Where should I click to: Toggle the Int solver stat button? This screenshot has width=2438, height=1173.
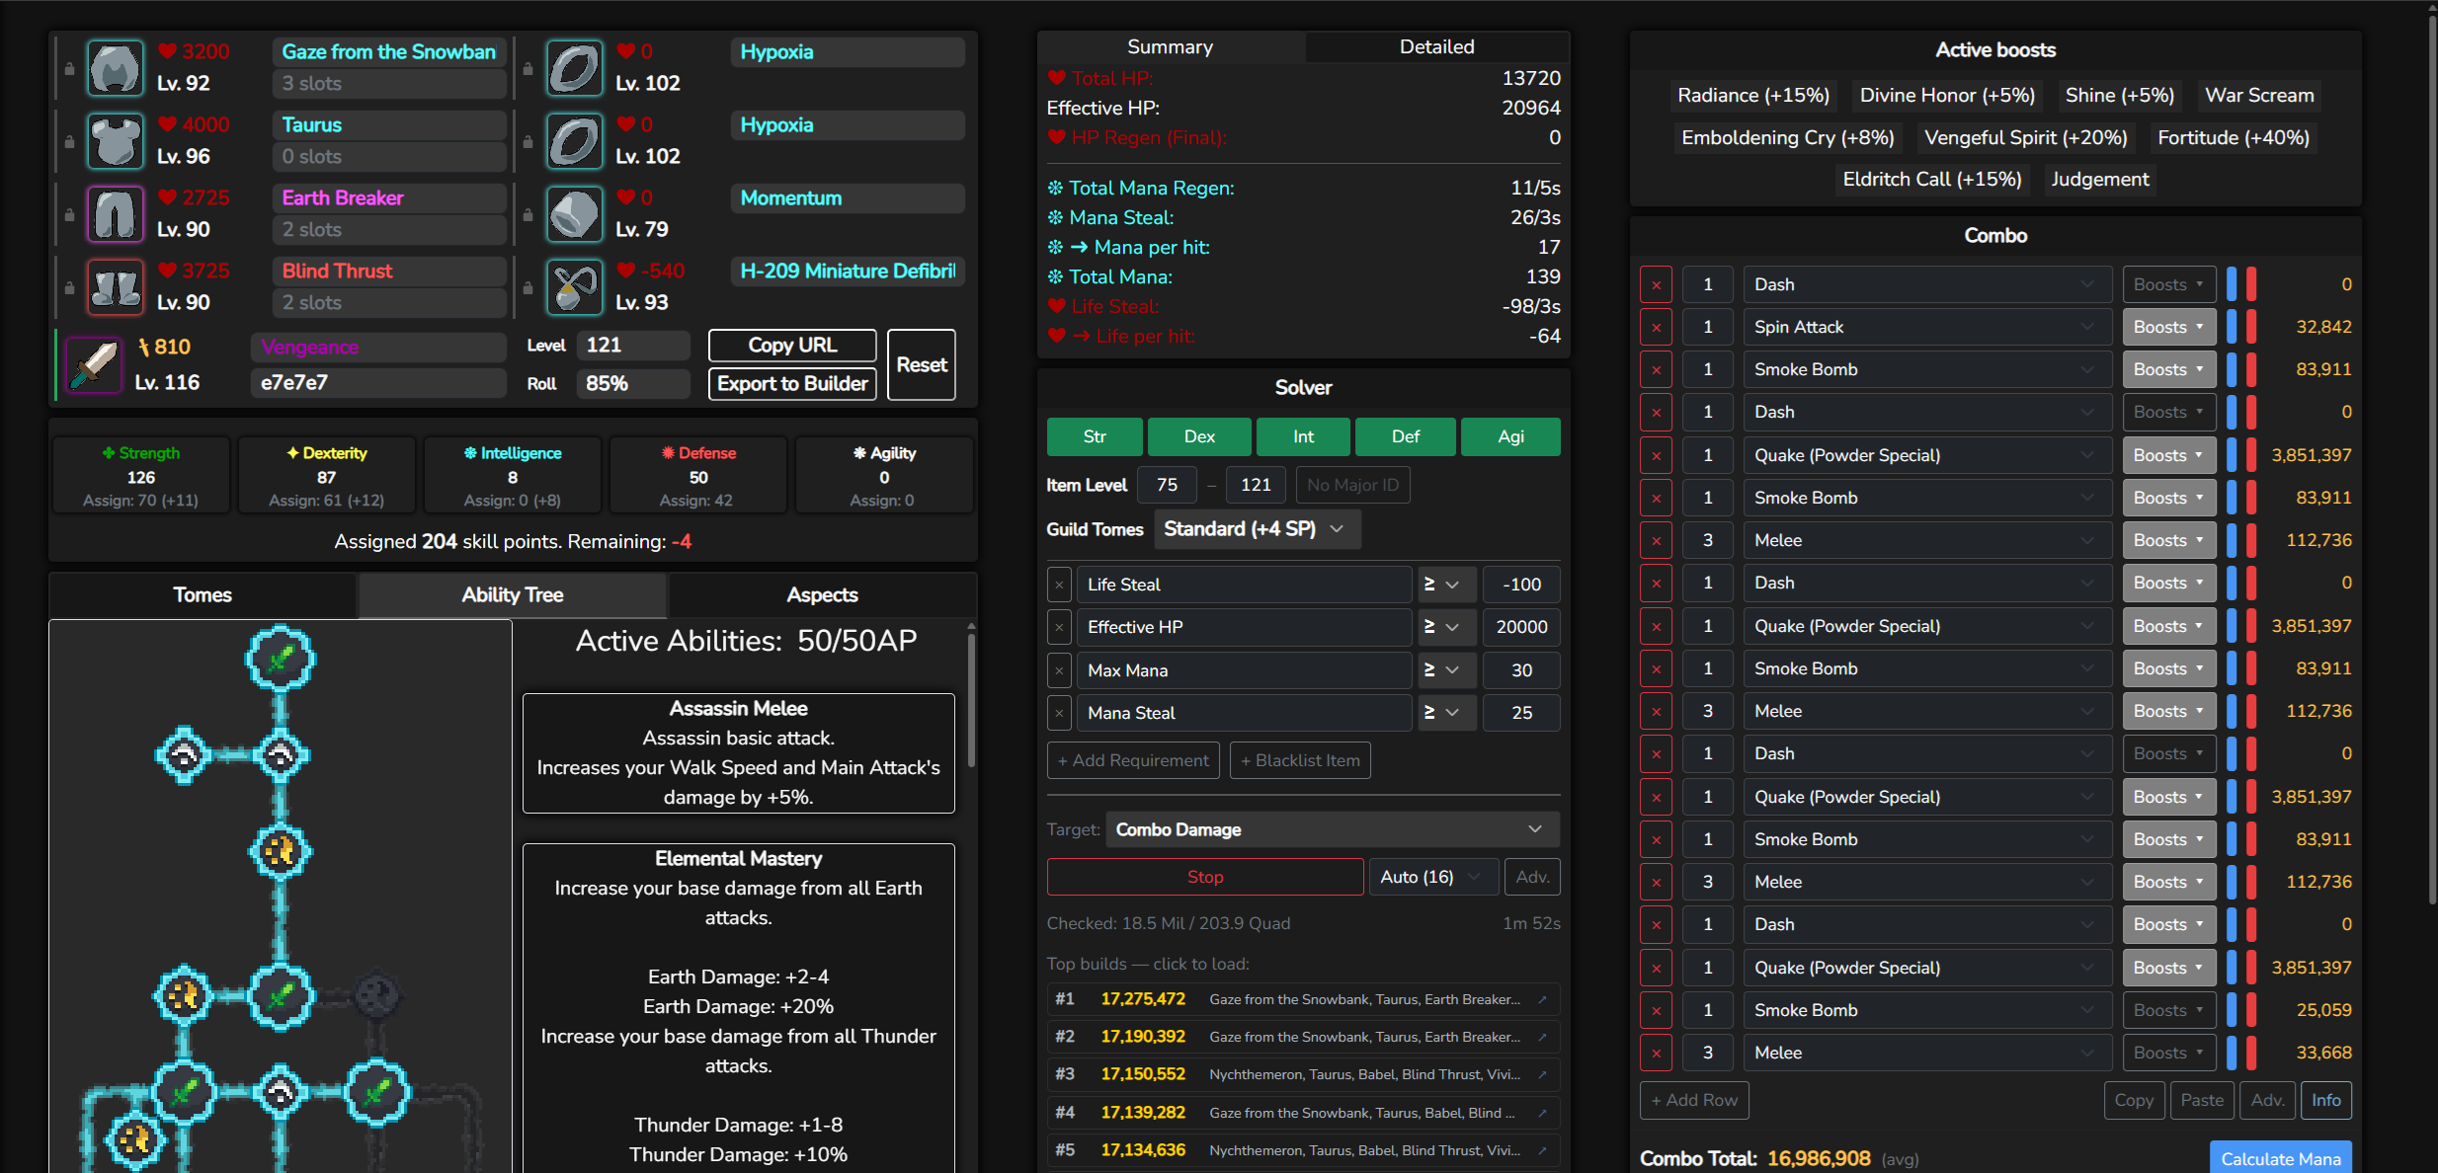coord(1303,436)
